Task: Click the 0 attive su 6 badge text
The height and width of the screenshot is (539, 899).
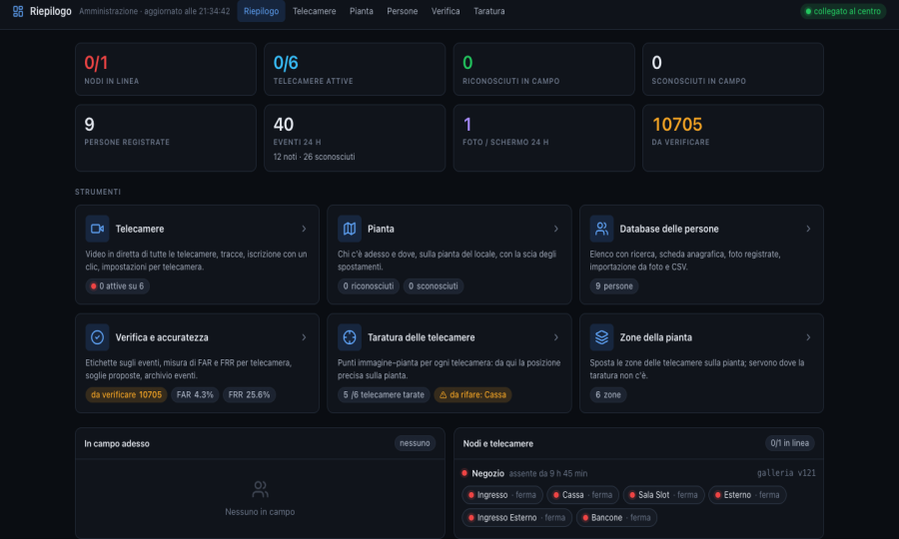Action: pos(122,285)
